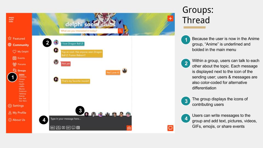Click the share event calendar icon
This screenshot has width=263, height=148.
pyautogui.click(x=78, y=127)
